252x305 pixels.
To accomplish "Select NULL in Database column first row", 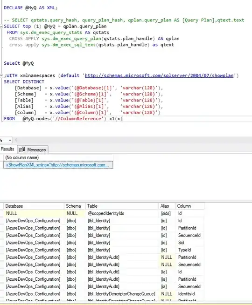I will [34, 213].
